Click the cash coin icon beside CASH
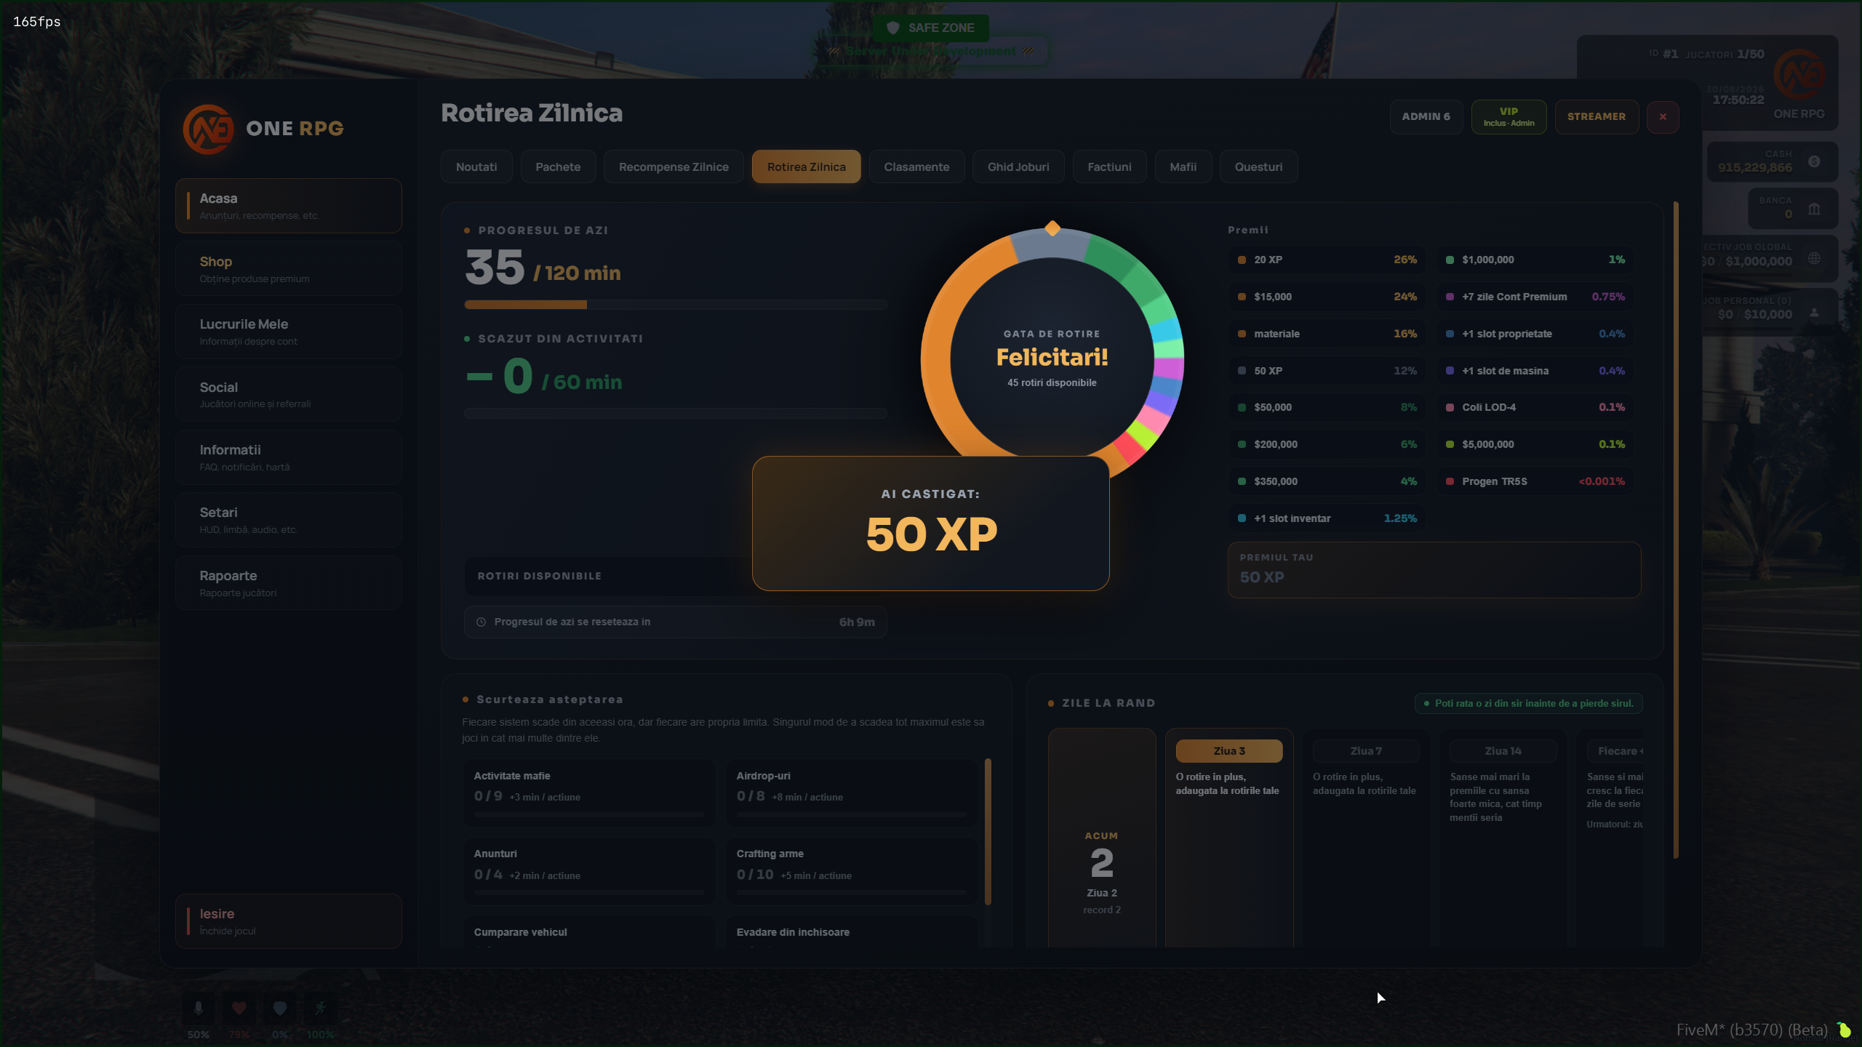Viewport: 1862px width, 1047px height. pos(1815,161)
